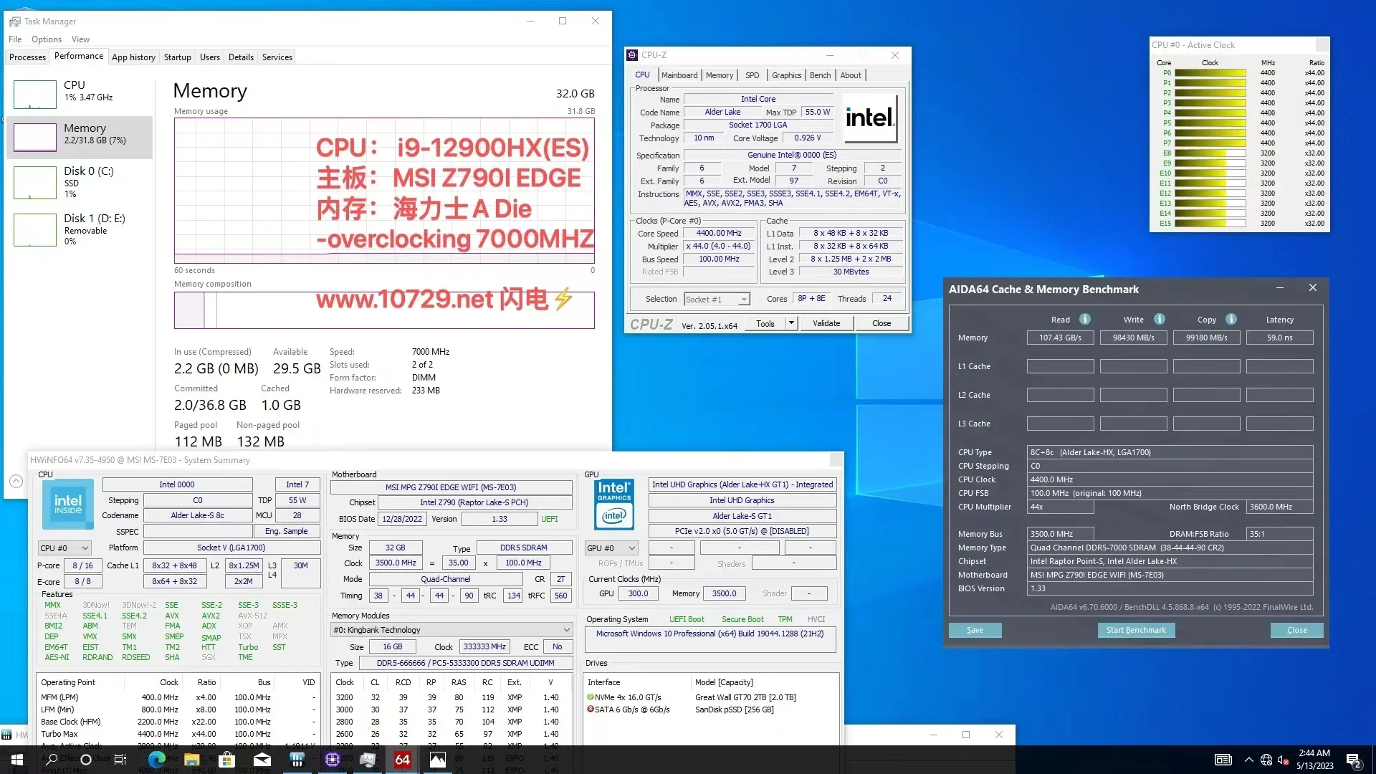Open File Explorer from the taskbar
Screen dimensions: 1376x774
click(191, 760)
